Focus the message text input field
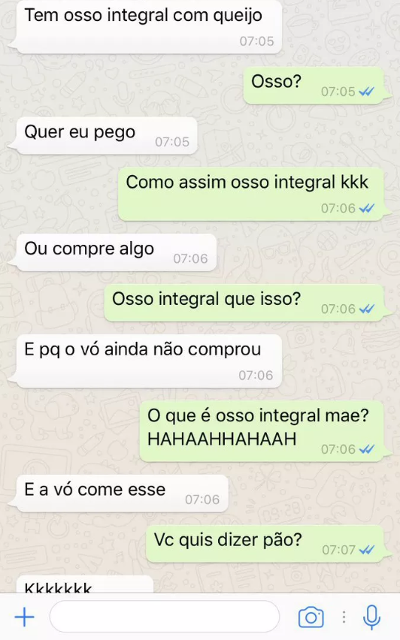This screenshot has width=400, height=640. pyautogui.click(x=165, y=617)
